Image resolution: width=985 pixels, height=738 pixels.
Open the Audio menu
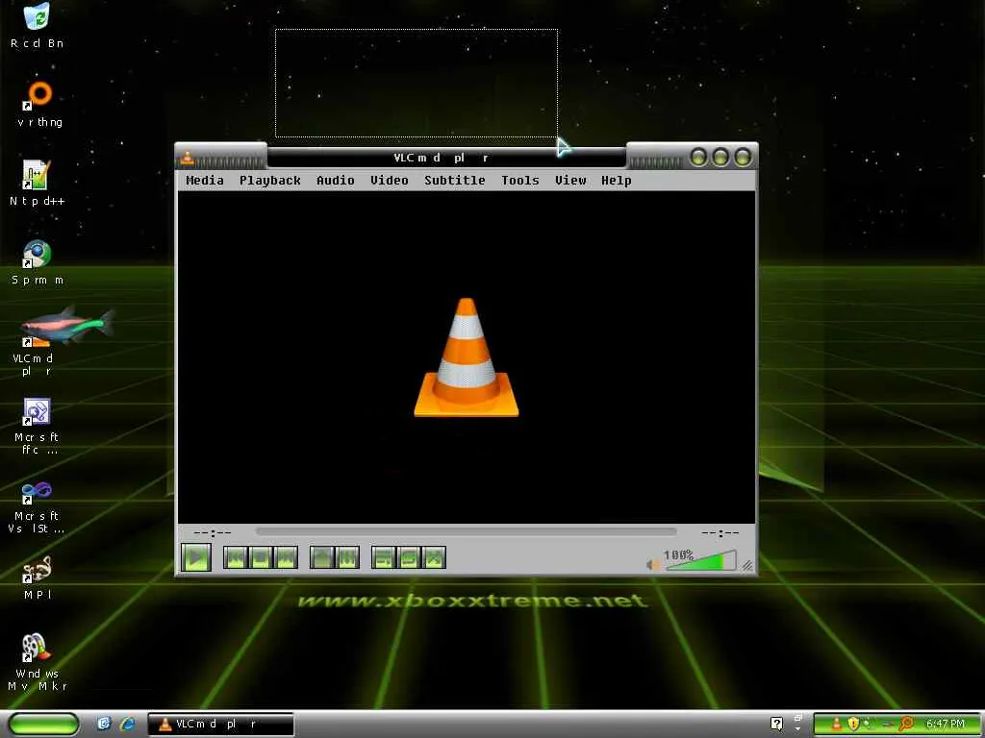click(336, 180)
